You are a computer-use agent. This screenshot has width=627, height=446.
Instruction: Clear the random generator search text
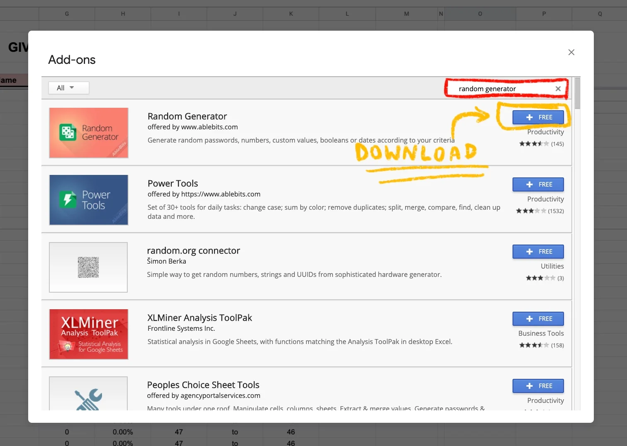point(558,89)
